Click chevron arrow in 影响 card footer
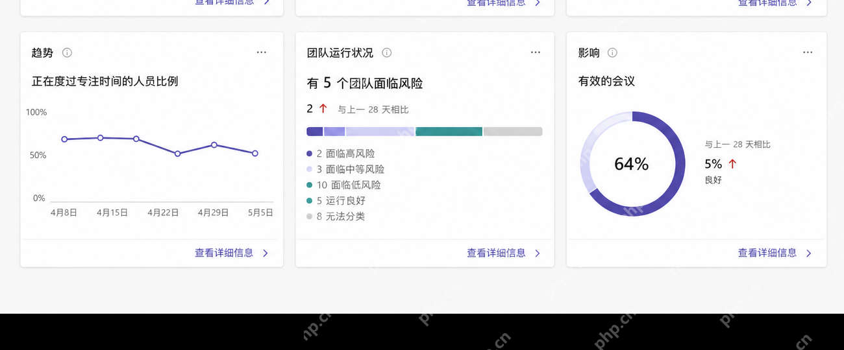 [x=809, y=253]
